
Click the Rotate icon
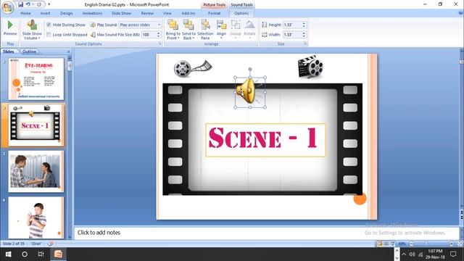coord(249,25)
